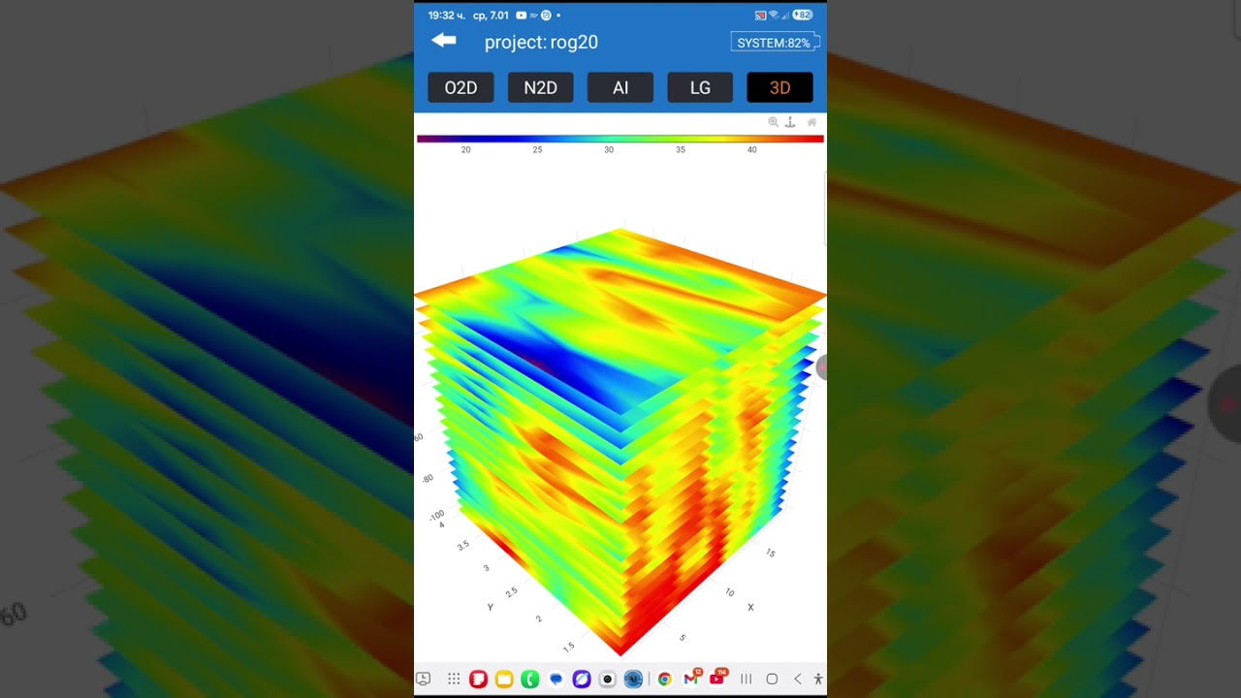
Task: Open the O2D view tab
Action: (x=461, y=87)
